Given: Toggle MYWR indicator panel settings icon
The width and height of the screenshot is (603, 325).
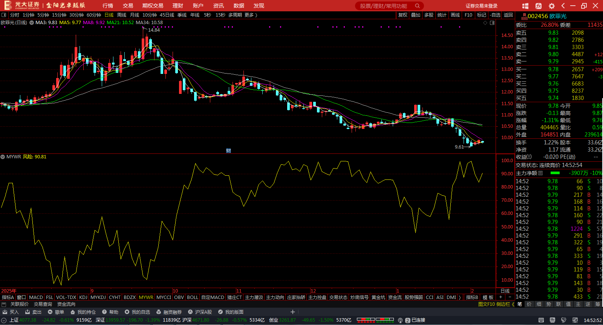Looking at the screenshot, I should pyautogui.click(x=3, y=157).
